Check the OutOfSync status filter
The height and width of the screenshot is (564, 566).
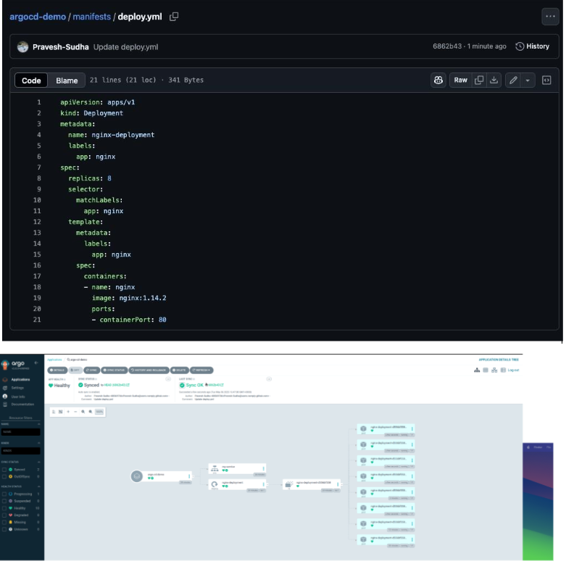4,476
